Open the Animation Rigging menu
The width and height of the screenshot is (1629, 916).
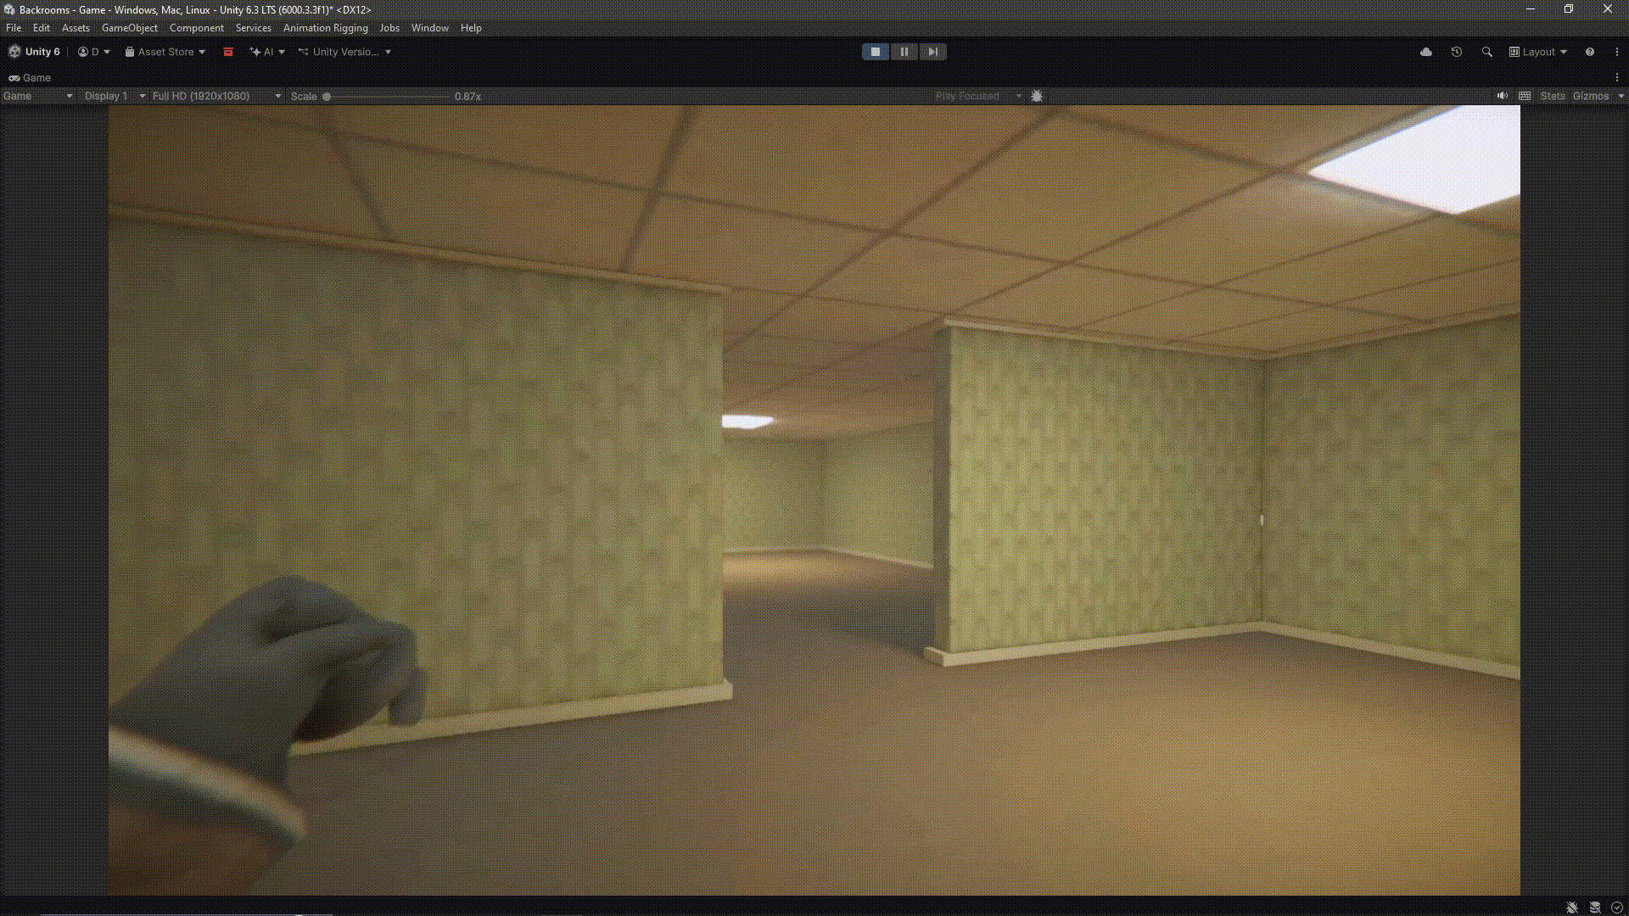(x=325, y=28)
